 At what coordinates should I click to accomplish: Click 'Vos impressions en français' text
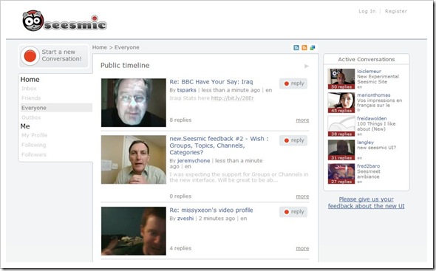click(x=380, y=103)
